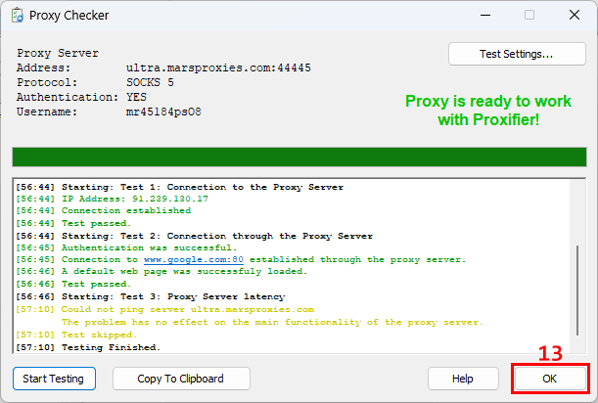Click the Start Testing button
Screen dimensions: 598x403
54,379
